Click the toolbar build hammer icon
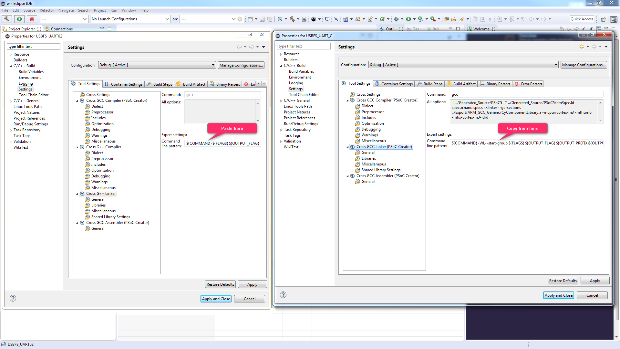 (292, 19)
